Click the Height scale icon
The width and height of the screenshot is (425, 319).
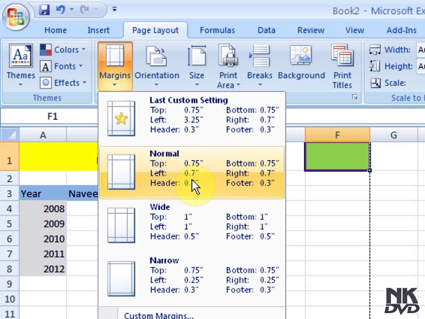pos(375,66)
